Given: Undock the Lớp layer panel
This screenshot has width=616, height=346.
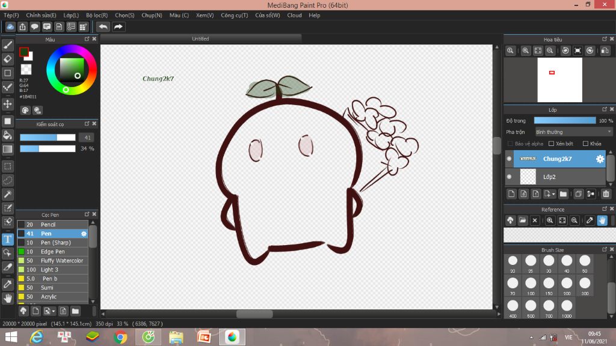Looking at the screenshot, I should (604, 109).
